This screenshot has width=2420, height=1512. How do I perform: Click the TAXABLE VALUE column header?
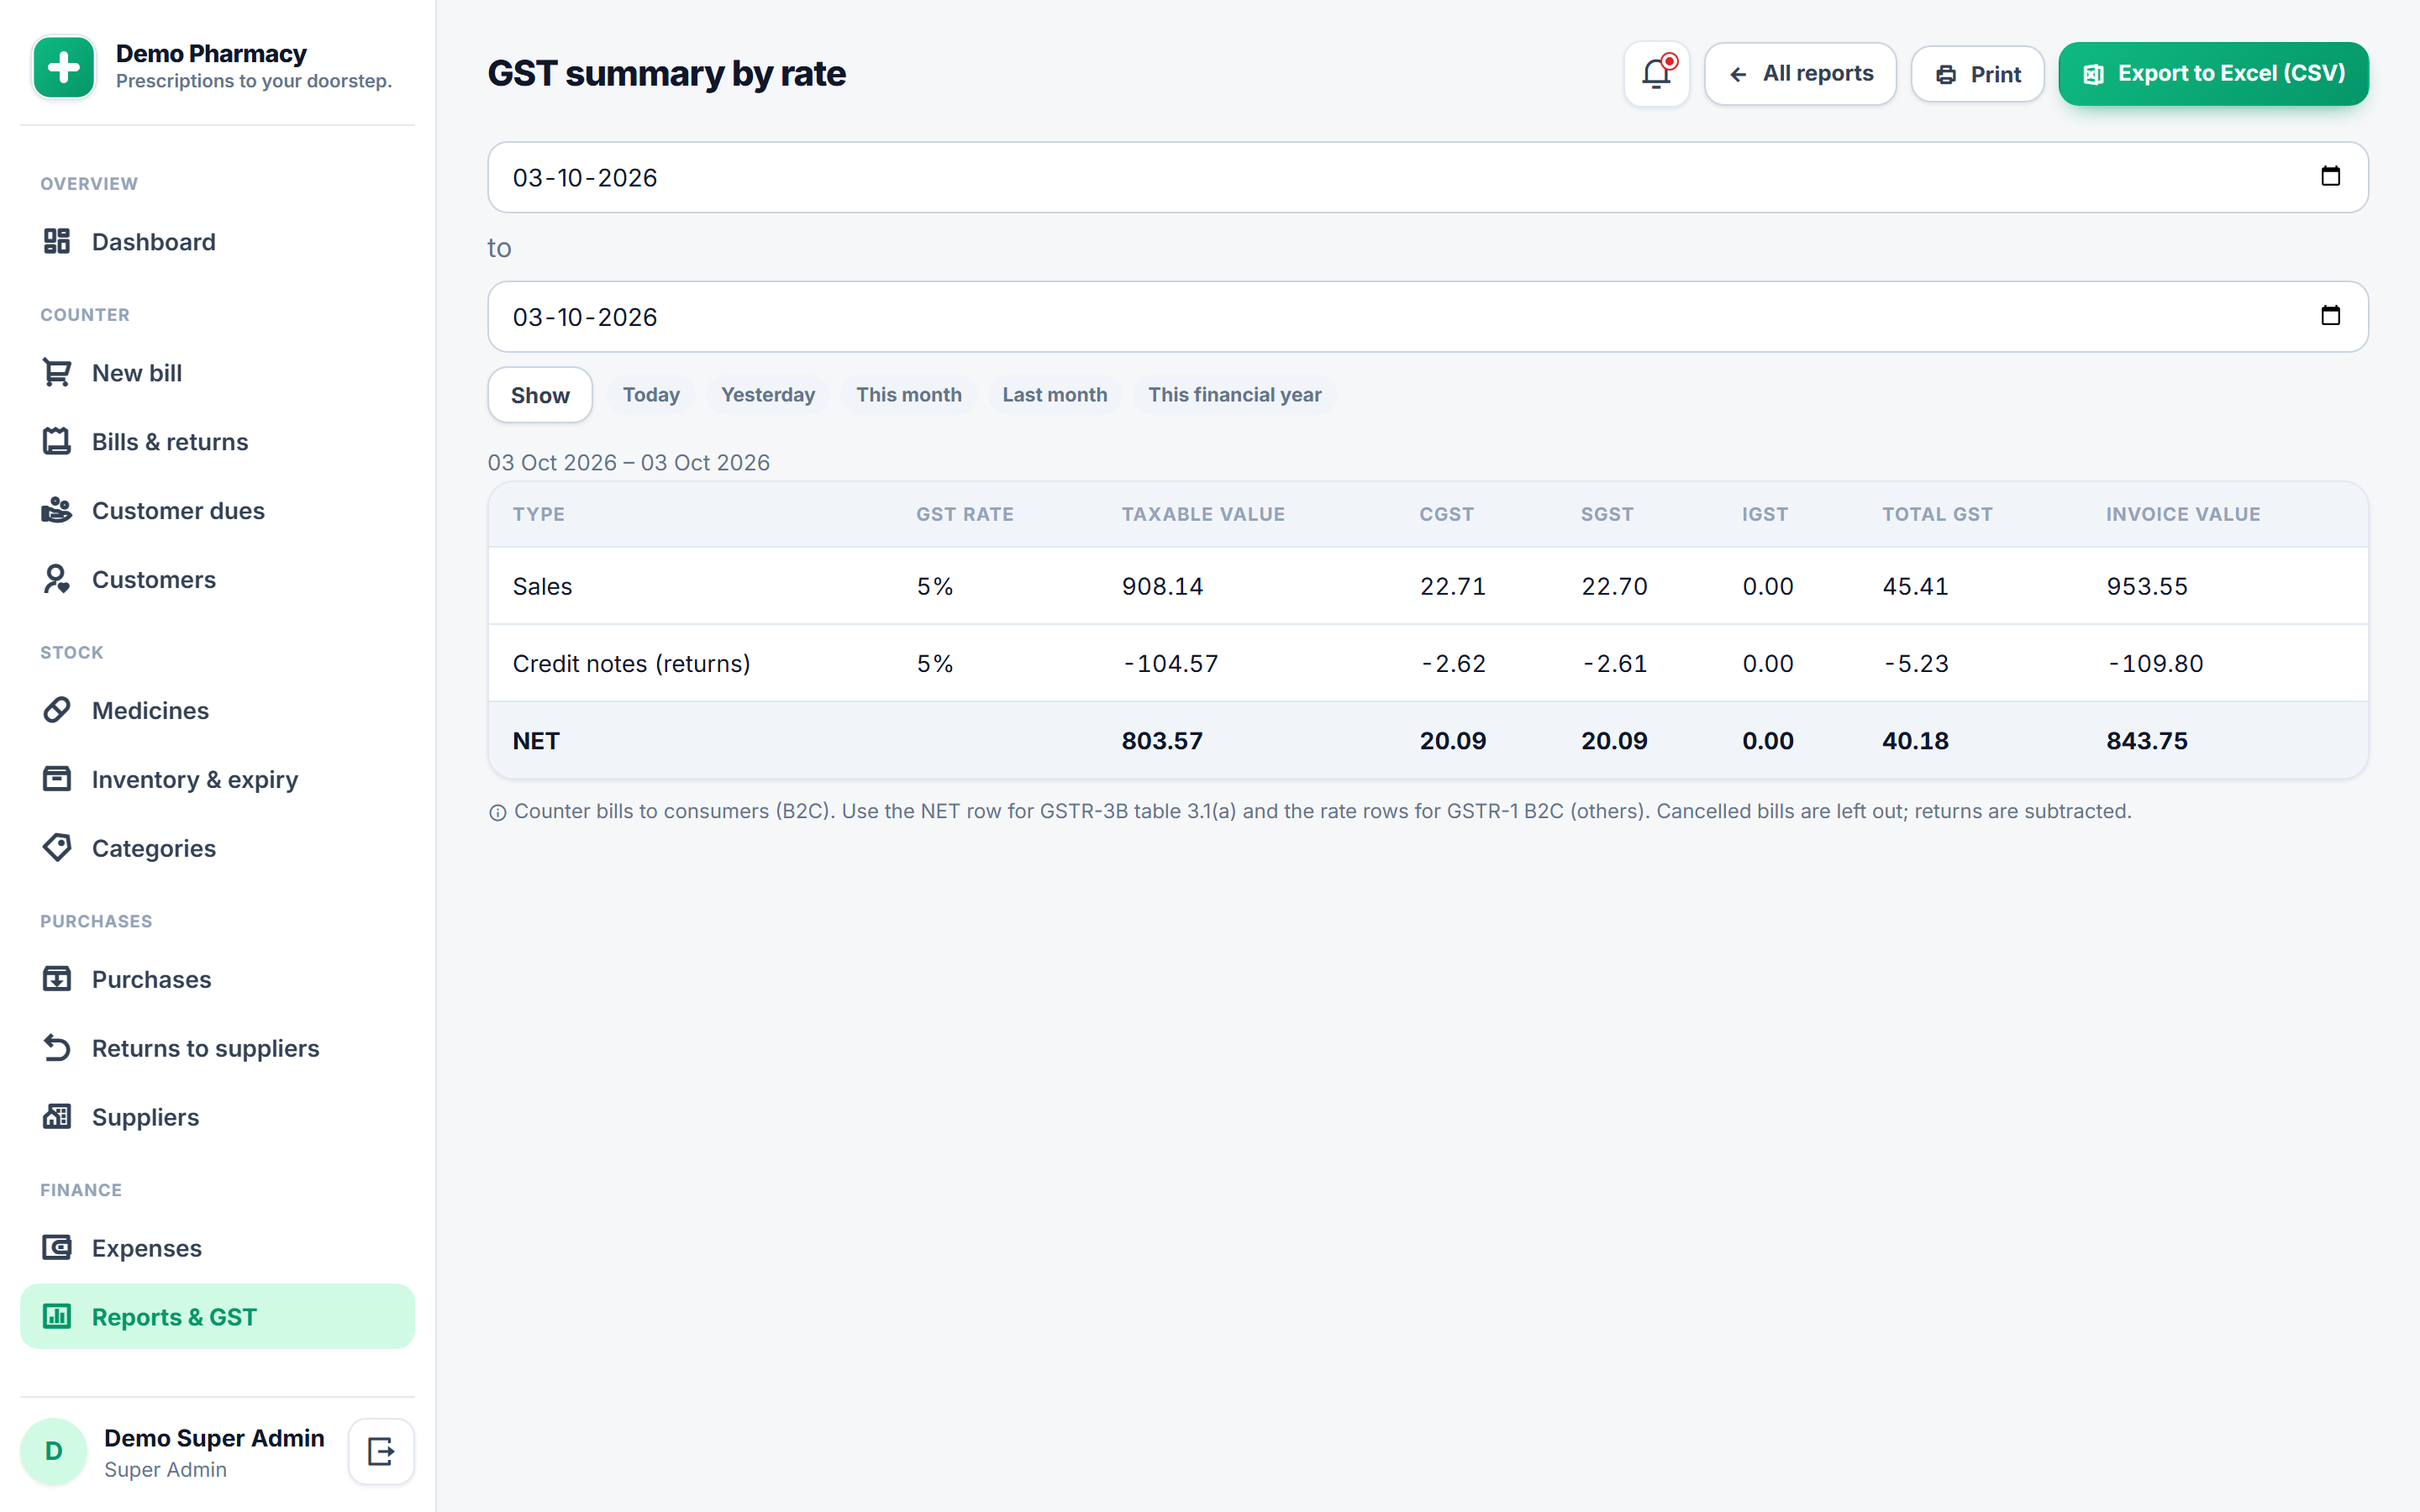[x=1203, y=514]
